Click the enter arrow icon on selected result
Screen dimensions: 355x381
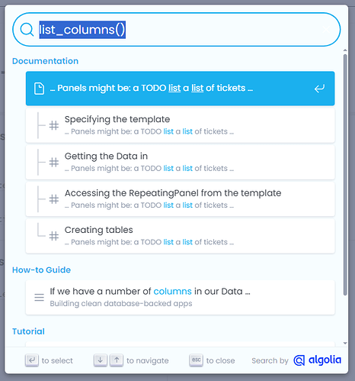[319, 89]
